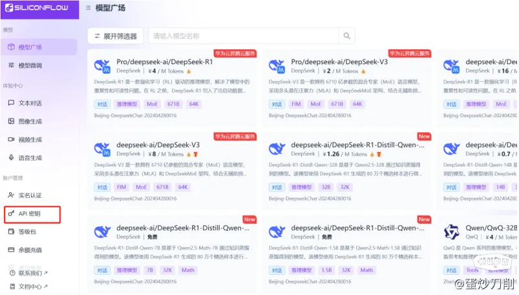The image size is (519, 295).
Task: Click Tools tag on QwQ-32B card
Action: coord(472,270)
